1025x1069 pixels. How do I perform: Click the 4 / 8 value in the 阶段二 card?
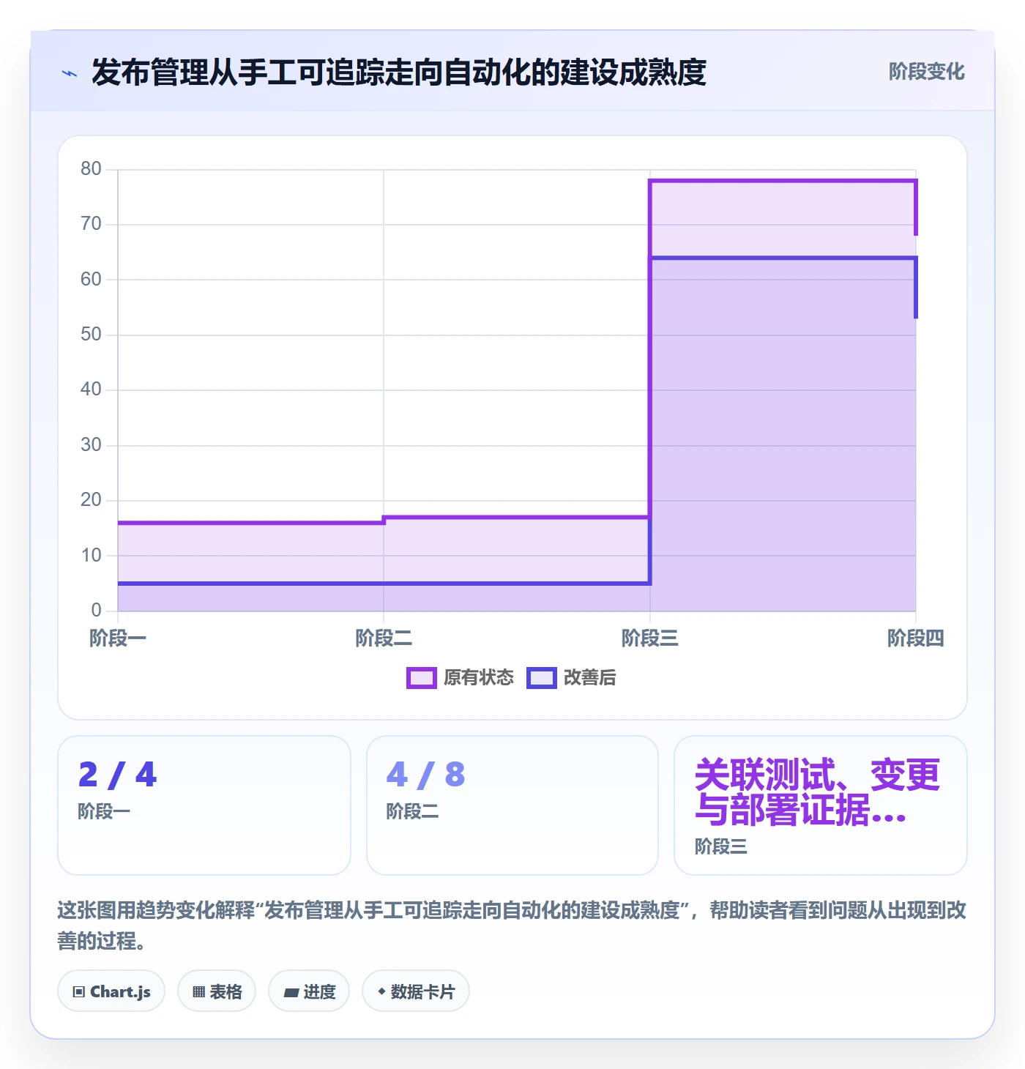click(x=425, y=775)
